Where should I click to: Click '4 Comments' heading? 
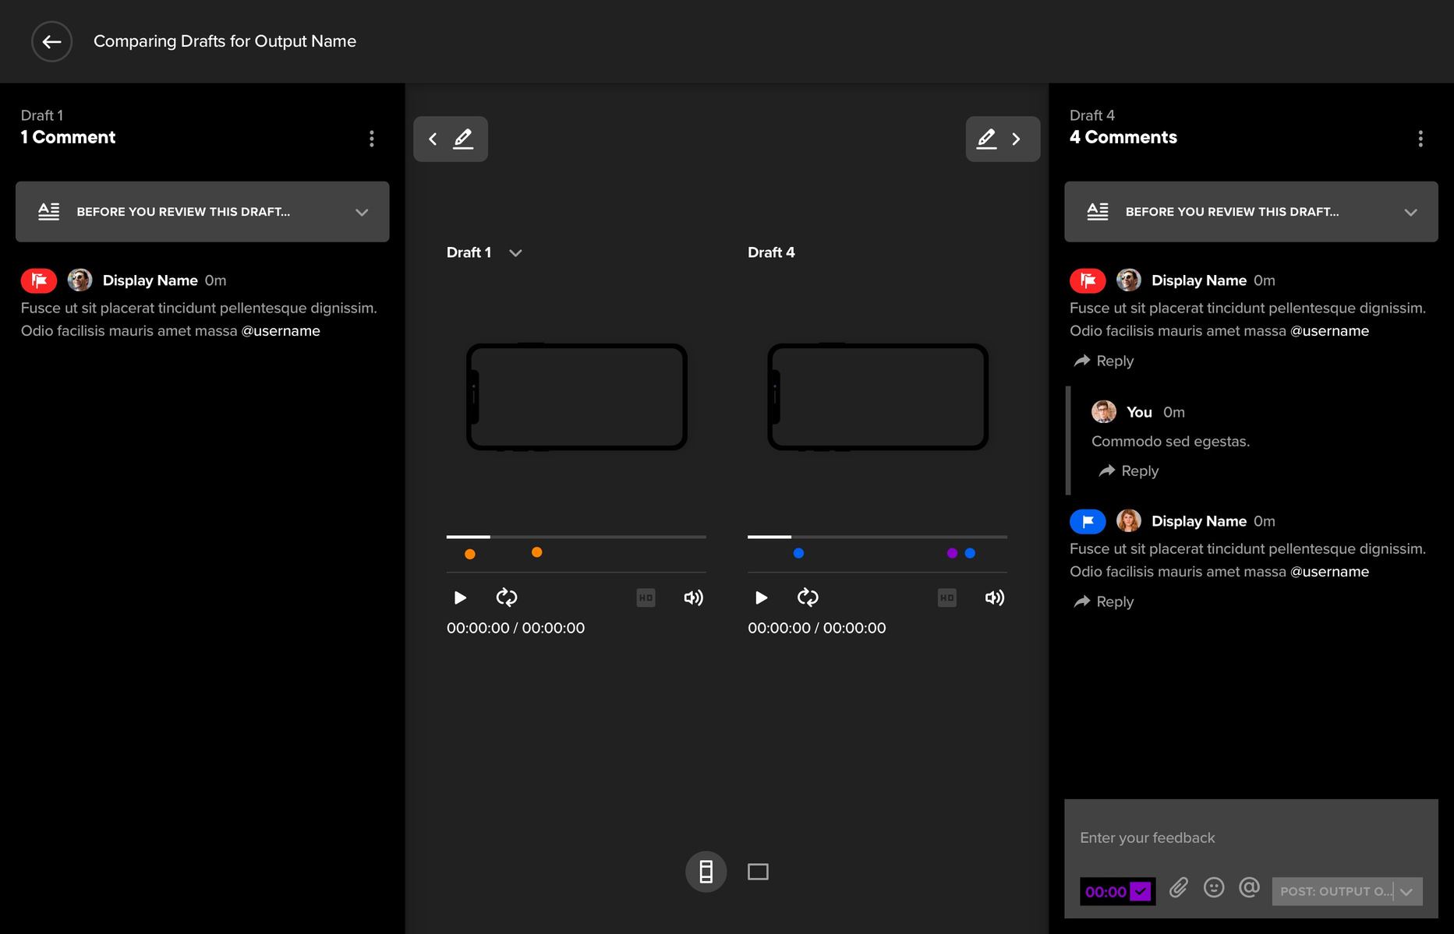coord(1123,137)
